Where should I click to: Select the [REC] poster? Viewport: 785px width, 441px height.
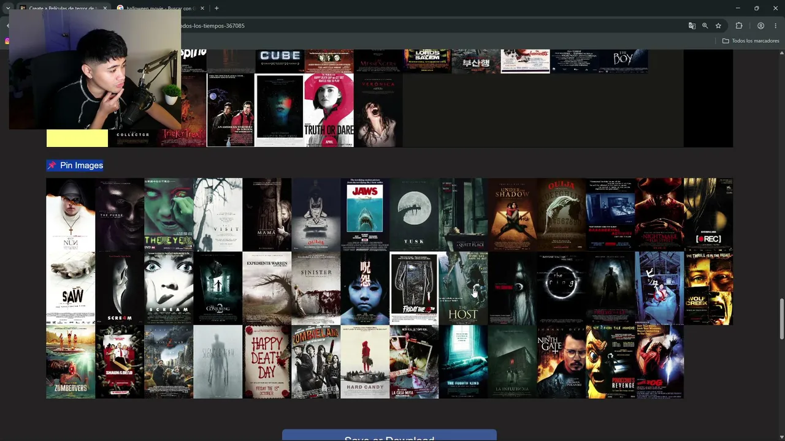(x=708, y=214)
